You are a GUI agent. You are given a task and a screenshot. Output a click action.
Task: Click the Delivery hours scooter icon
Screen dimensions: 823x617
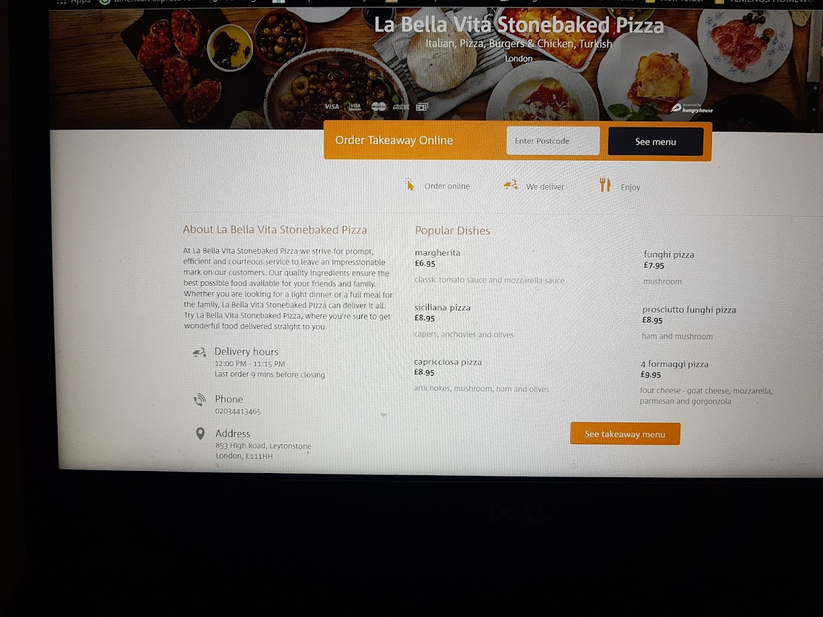[x=200, y=352]
